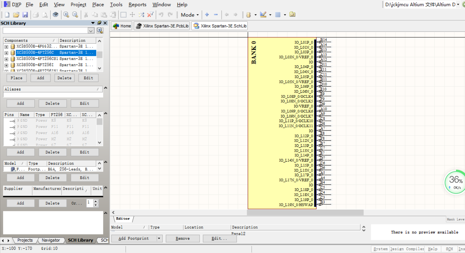Print the document via the printer icon
Viewport: 465px width, 253px height.
point(36,15)
